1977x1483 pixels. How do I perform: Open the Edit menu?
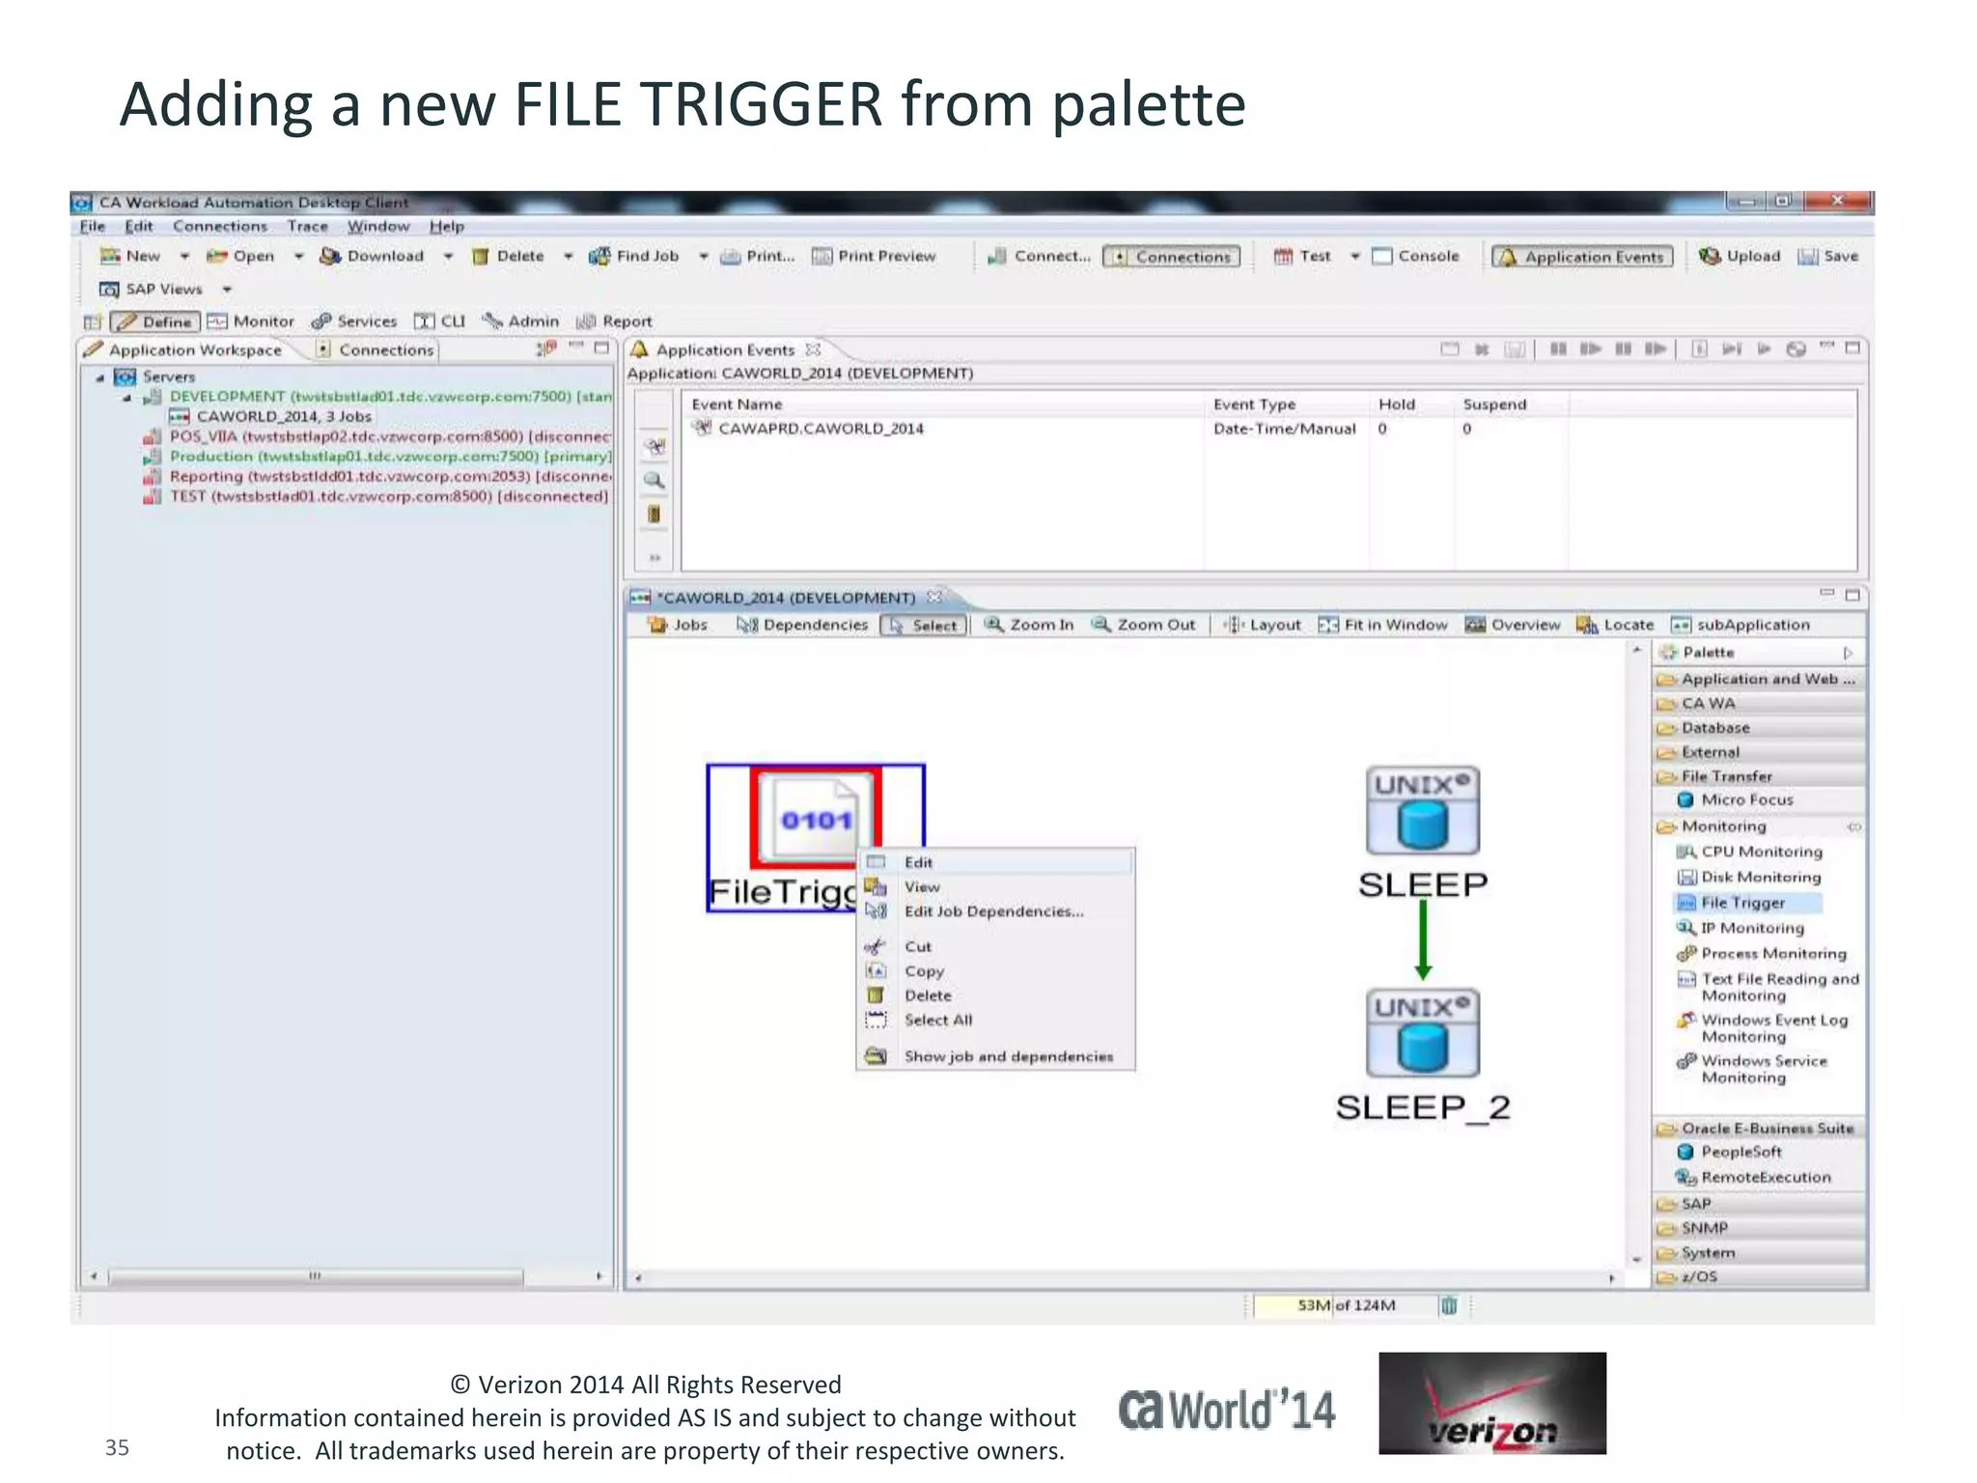click(x=139, y=226)
